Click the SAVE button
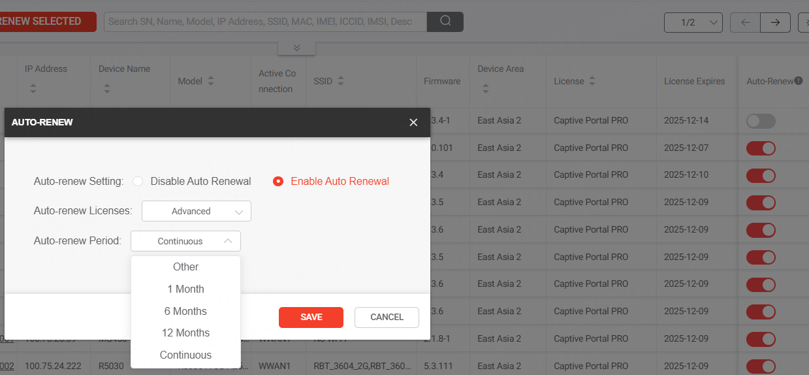The image size is (809, 375). pos(311,317)
